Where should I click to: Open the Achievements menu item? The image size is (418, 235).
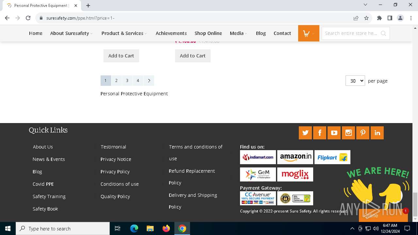coord(171,33)
